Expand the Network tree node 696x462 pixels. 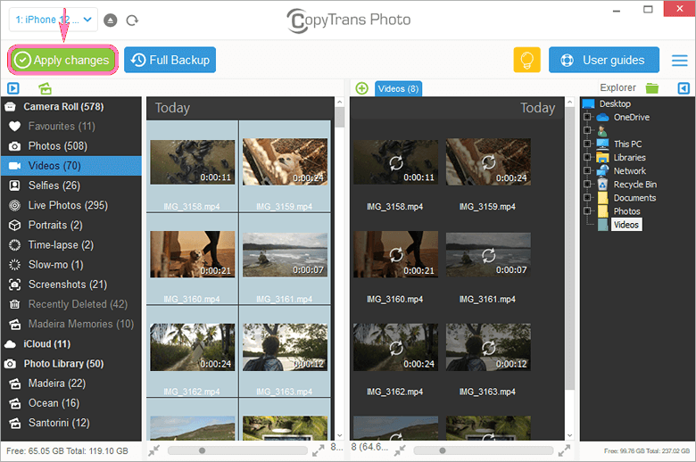tap(587, 170)
